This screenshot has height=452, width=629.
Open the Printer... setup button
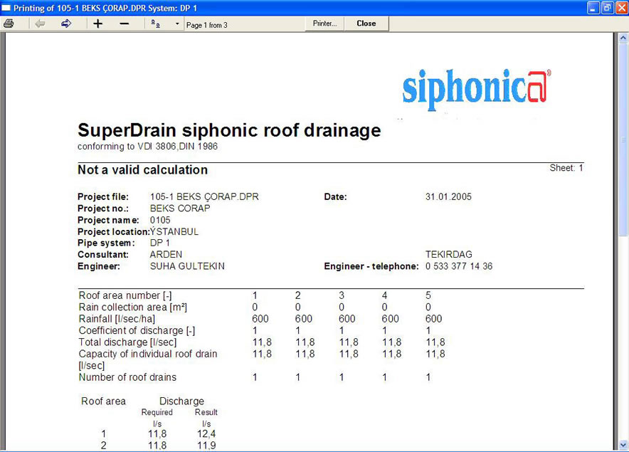(x=324, y=23)
